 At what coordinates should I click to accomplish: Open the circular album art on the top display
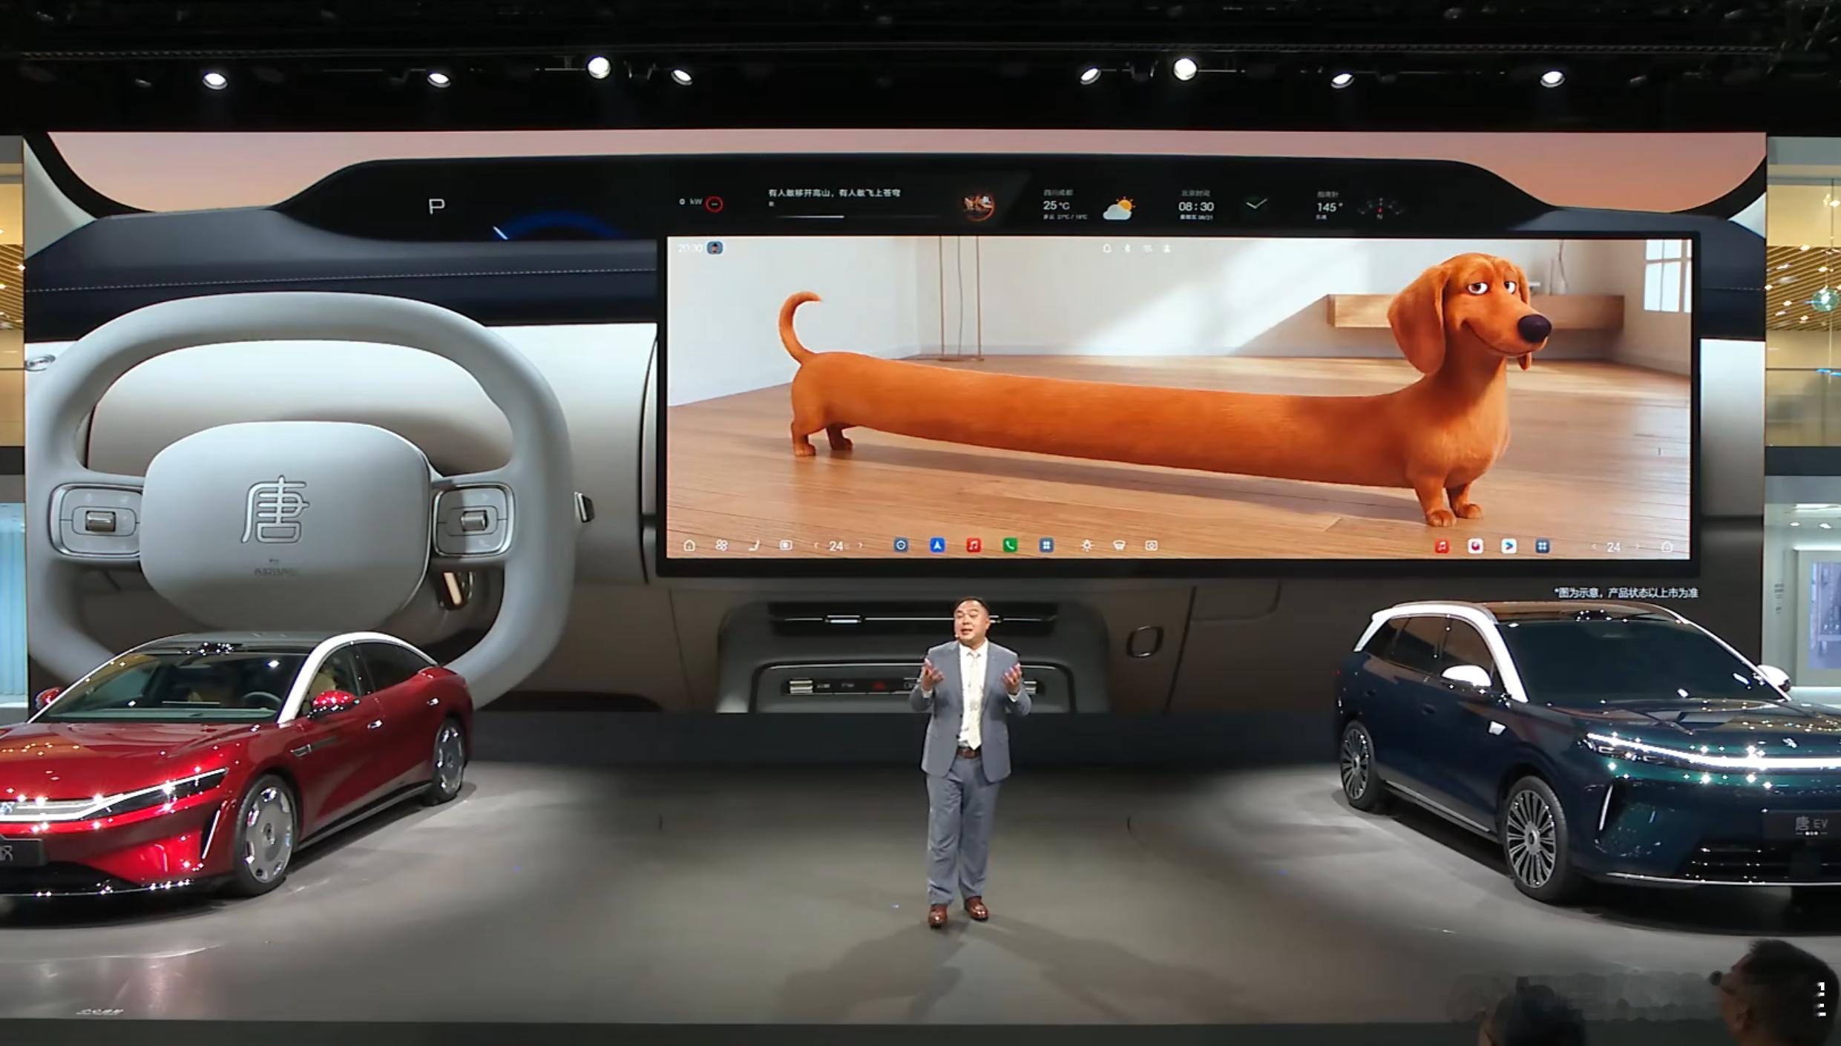[x=979, y=205]
